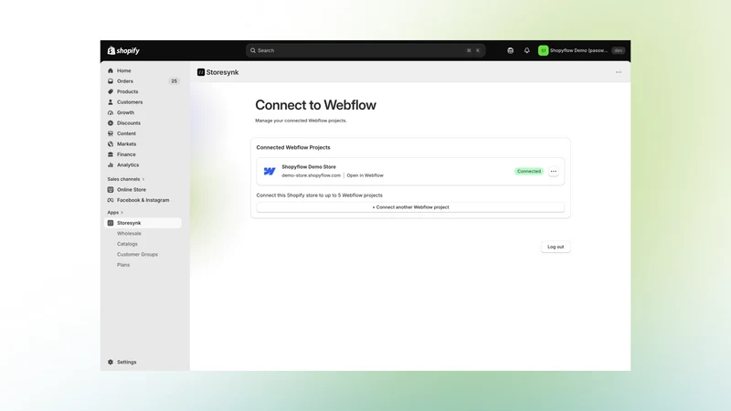Click the dev badge in top bar
This screenshot has width=731, height=411.
tap(619, 50)
